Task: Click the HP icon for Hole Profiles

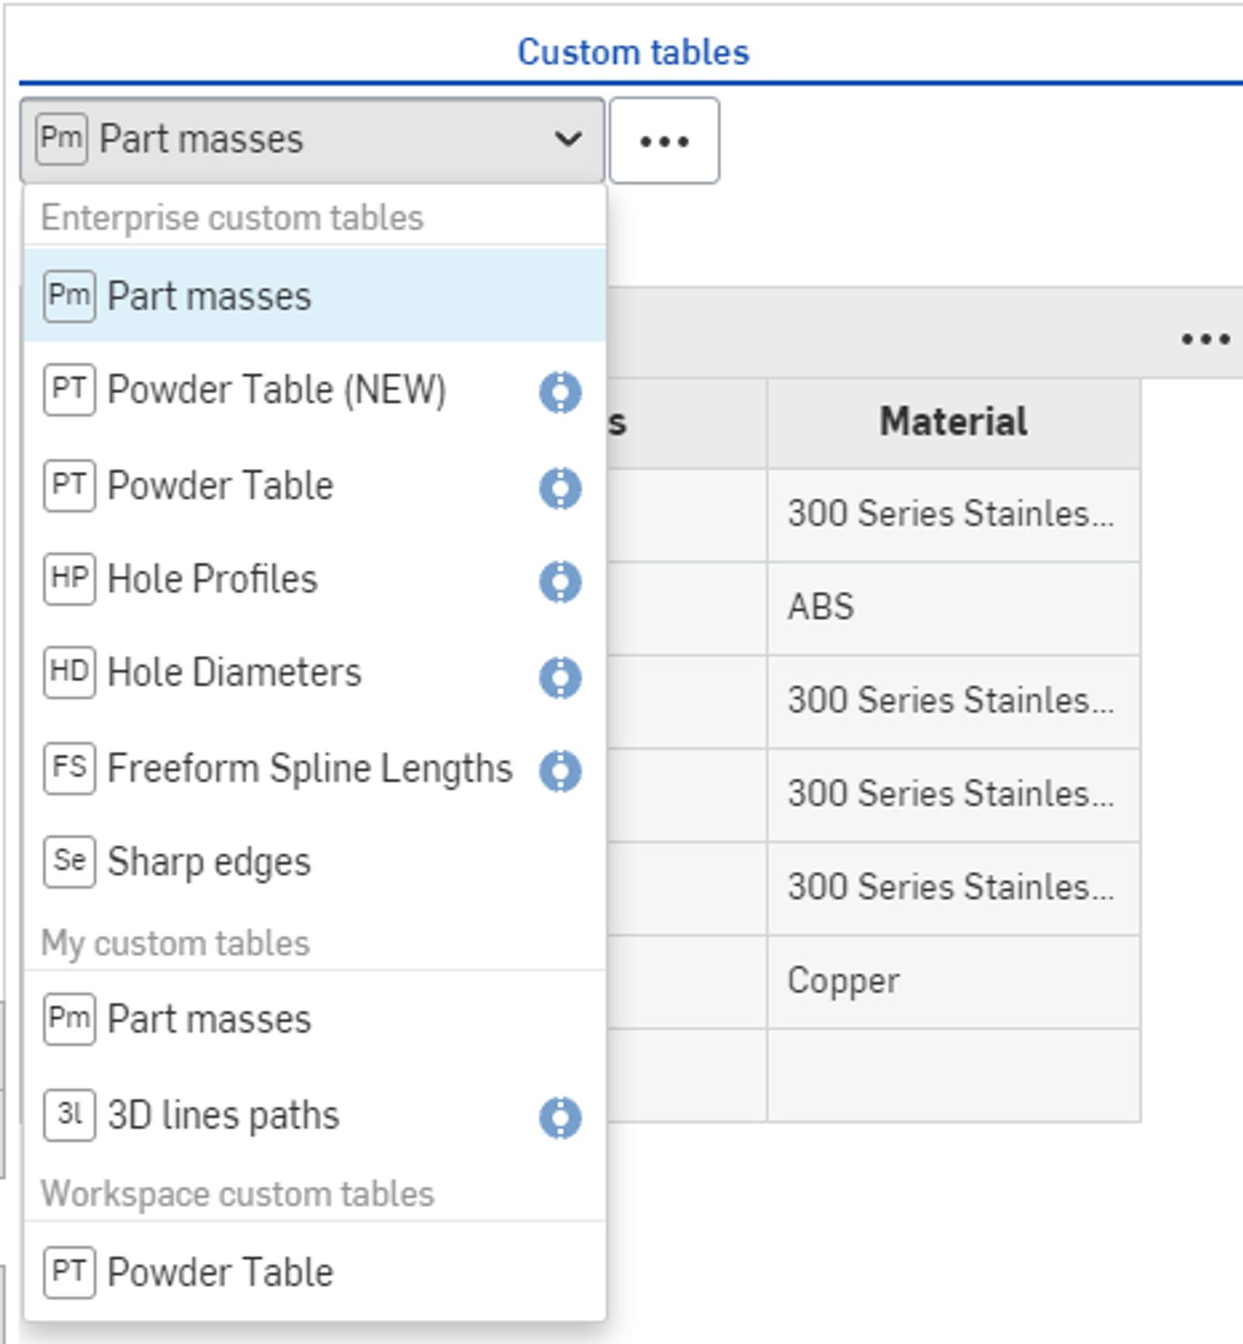Action: tap(69, 579)
